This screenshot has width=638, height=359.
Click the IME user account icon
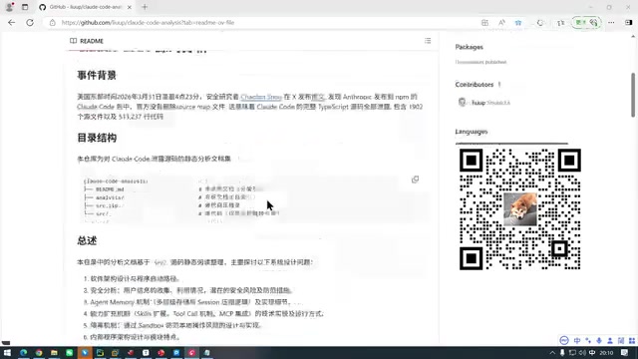coord(610,341)
